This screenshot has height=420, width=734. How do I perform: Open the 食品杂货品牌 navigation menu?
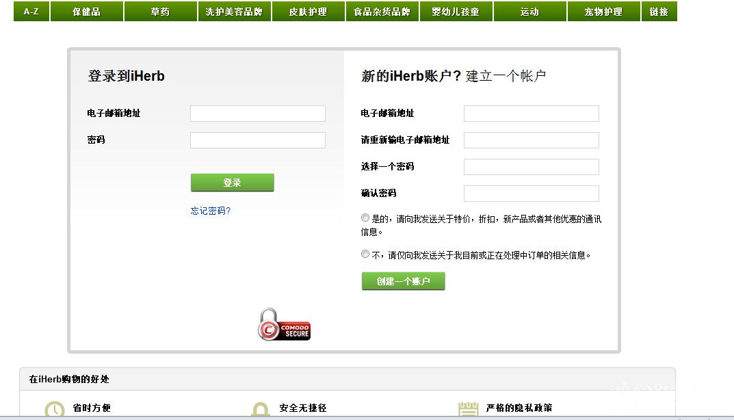click(x=382, y=11)
